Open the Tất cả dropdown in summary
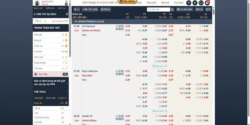 pyautogui.click(x=40, y=21)
